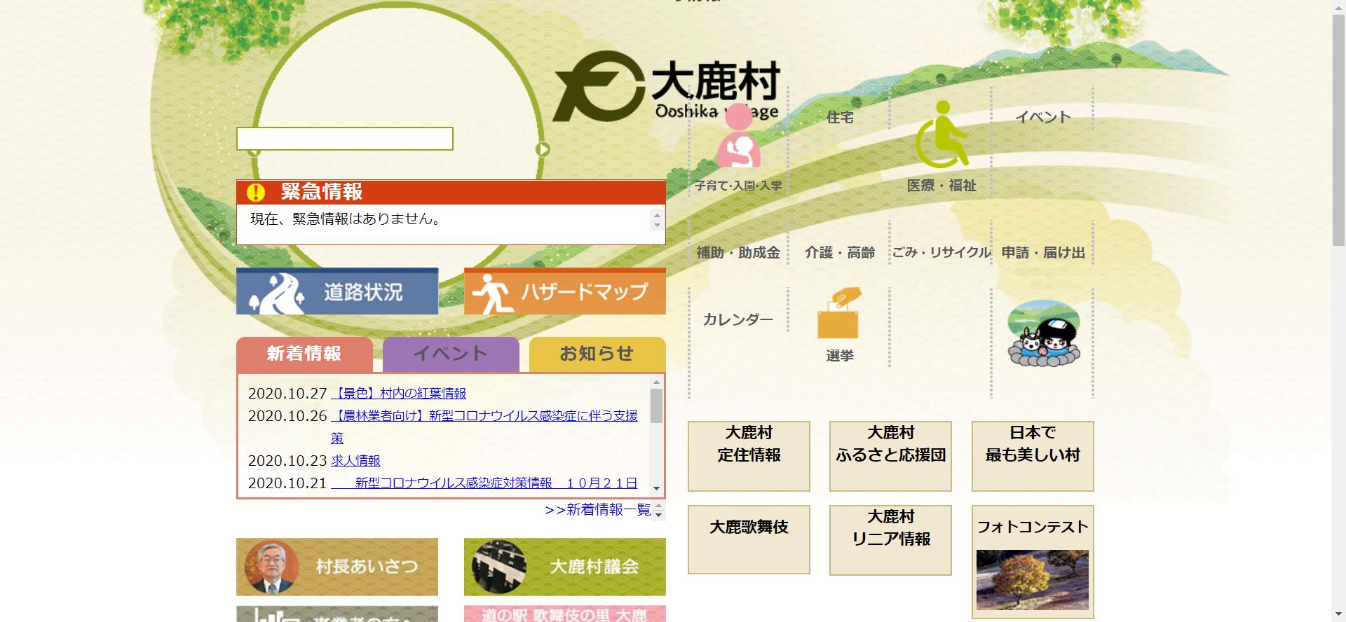
Task: Open the 子育て・入園・入学 mother-and-baby icon
Action: click(738, 137)
